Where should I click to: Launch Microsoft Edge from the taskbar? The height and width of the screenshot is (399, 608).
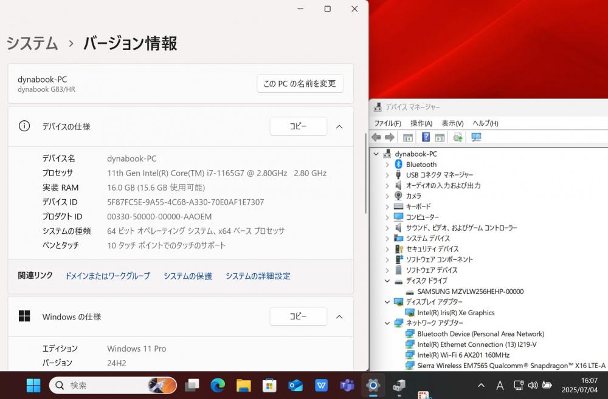(218, 386)
